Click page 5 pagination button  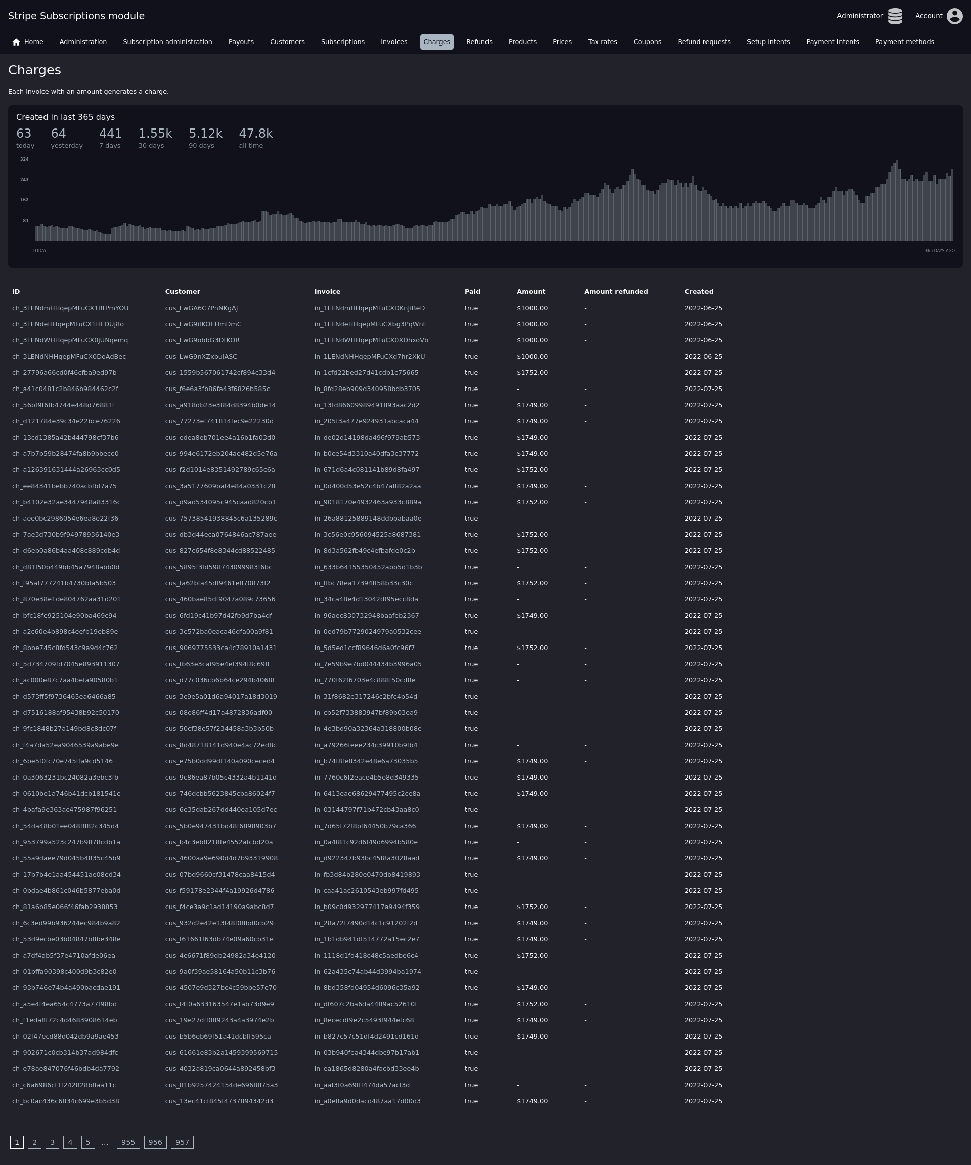coord(87,1142)
